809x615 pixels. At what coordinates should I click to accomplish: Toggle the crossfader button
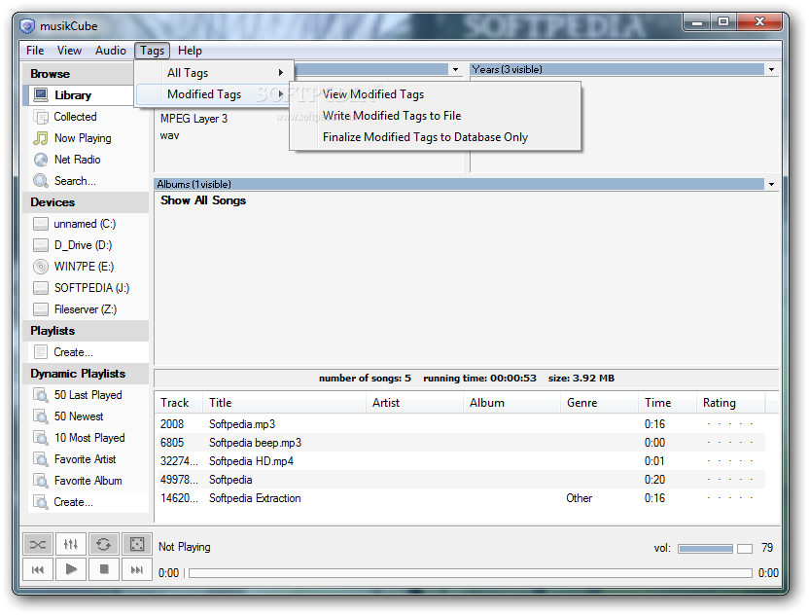[x=38, y=544]
